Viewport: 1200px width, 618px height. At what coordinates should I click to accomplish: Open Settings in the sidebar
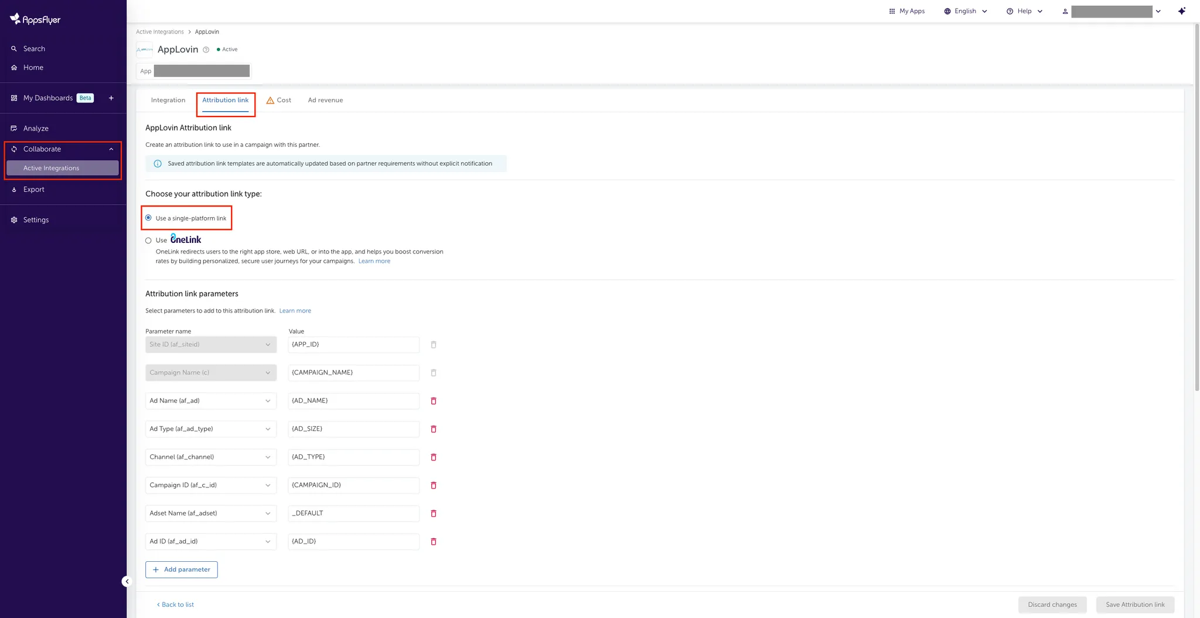tap(36, 219)
